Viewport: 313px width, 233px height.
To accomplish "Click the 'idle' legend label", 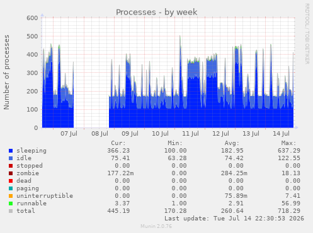I will pos(24,158).
